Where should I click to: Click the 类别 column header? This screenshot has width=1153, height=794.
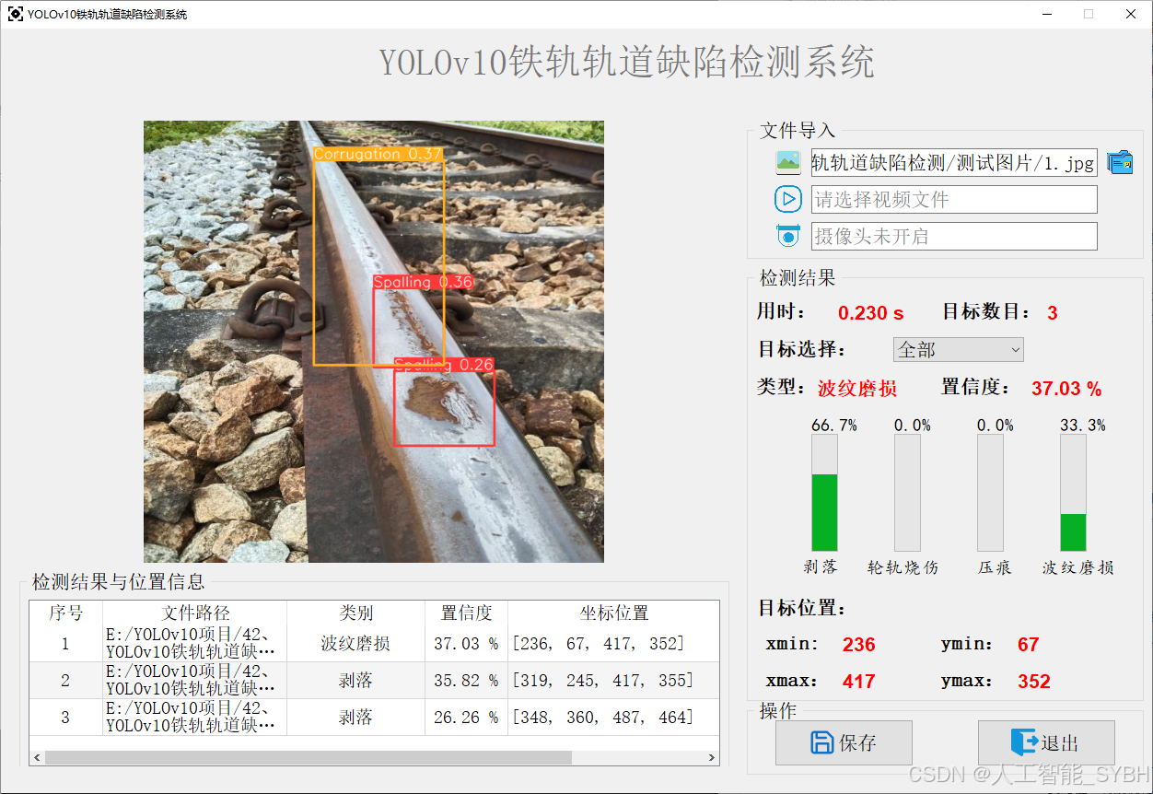click(x=355, y=613)
